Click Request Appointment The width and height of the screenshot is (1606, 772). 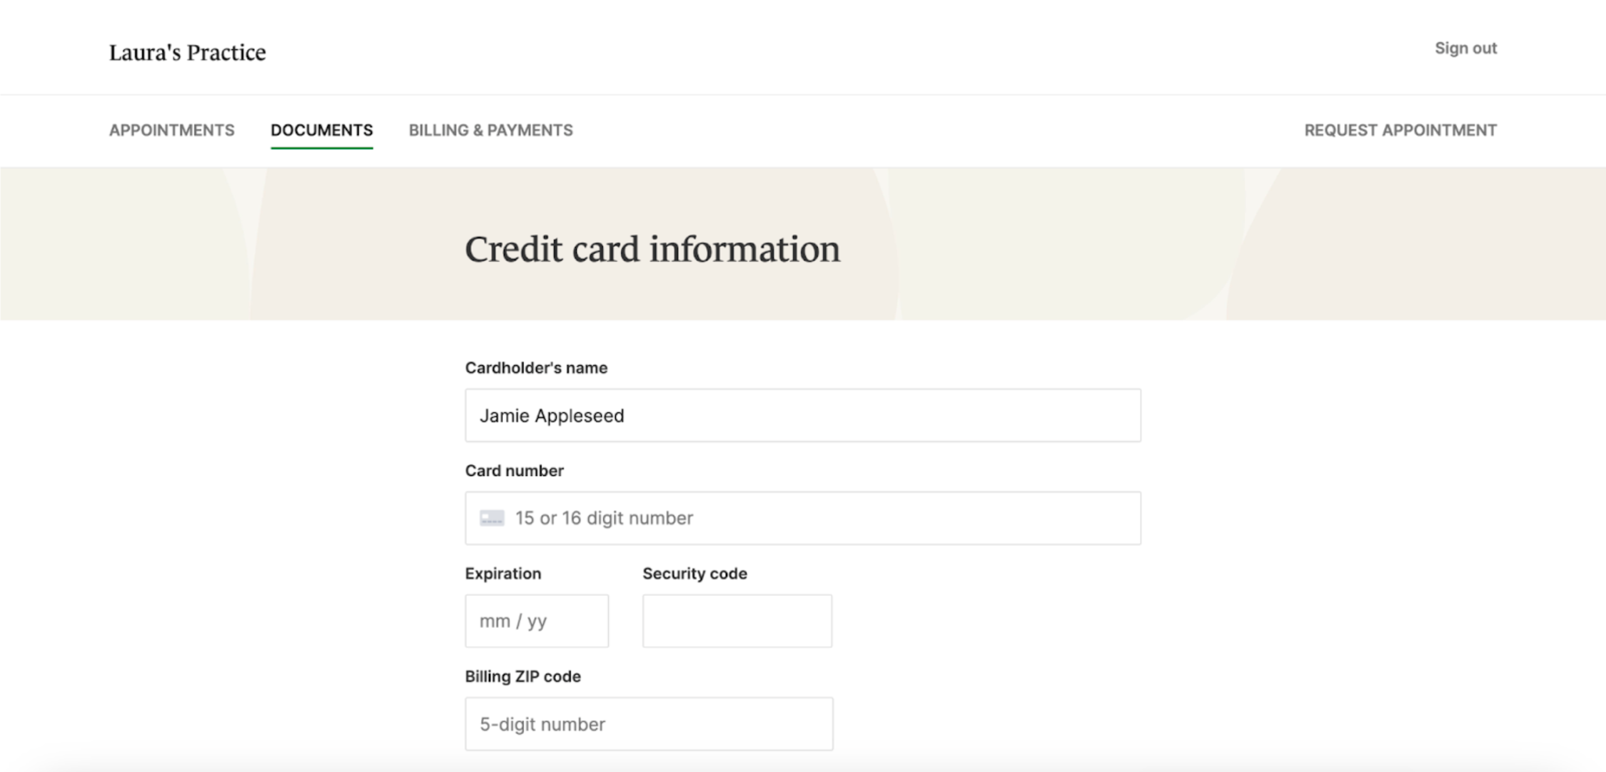[x=1400, y=130]
